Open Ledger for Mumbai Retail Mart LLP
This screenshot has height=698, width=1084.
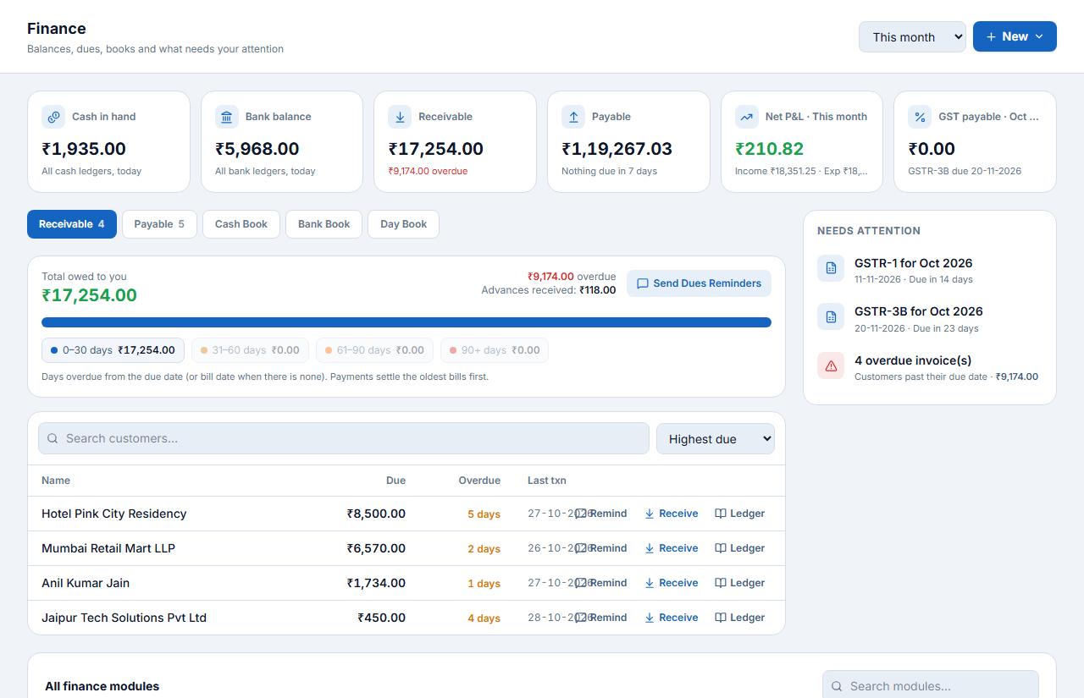[x=740, y=548]
